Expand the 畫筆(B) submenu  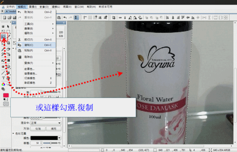tap(36, 28)
